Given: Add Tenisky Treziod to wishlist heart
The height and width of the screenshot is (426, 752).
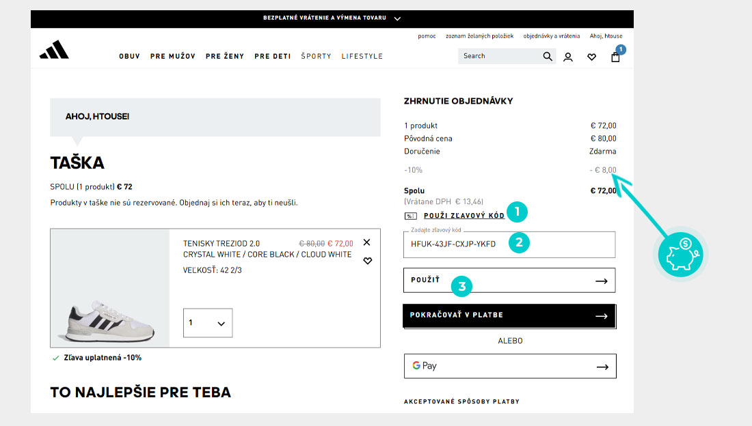Looking at the screenshot, I should 367,261.
